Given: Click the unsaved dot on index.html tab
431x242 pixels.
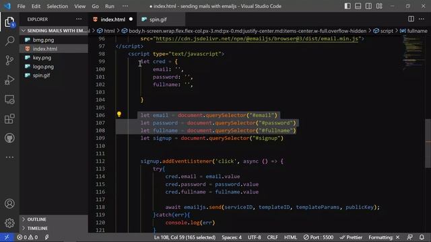Looking at the screenshot, I should click(x=131, y=19).
